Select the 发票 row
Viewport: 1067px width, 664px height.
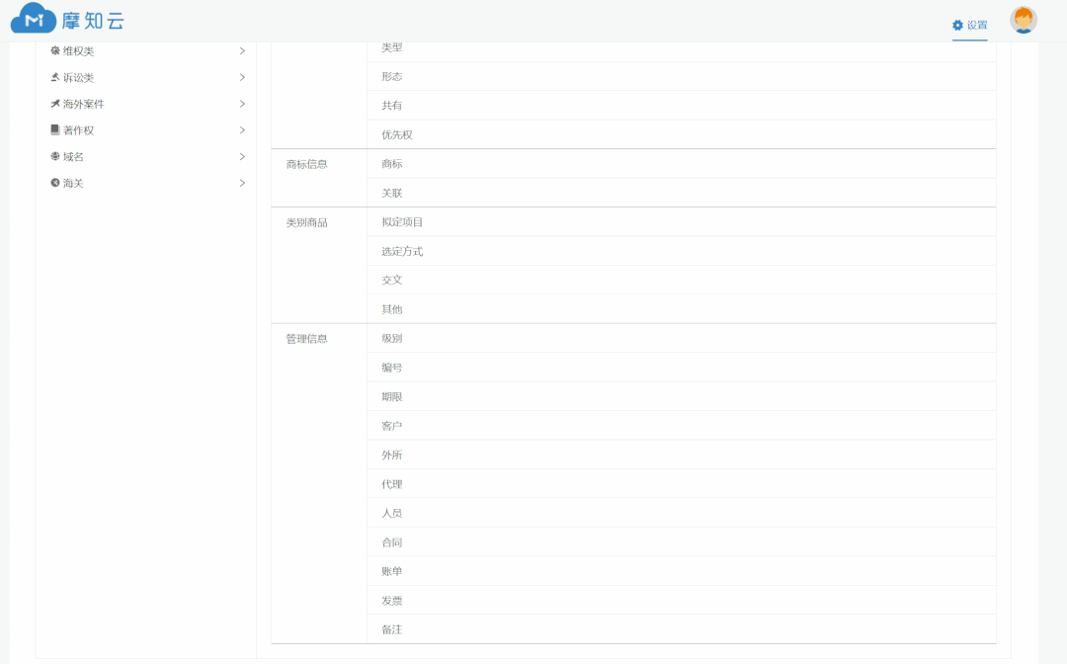pos(681,601)
